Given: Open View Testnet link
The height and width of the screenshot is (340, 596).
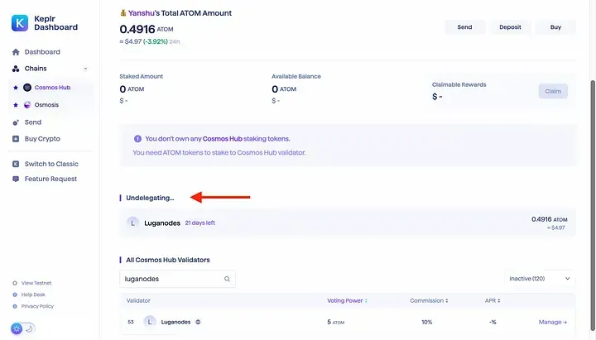Looking at the screenshot, I should point(36,283).
